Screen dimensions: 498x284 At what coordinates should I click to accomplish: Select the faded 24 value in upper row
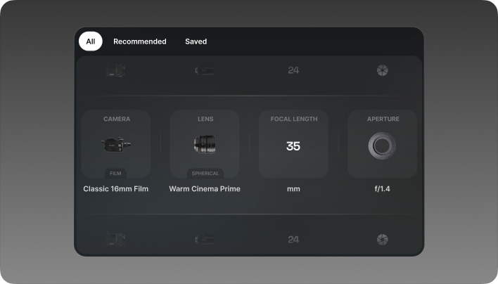point(293,70)
